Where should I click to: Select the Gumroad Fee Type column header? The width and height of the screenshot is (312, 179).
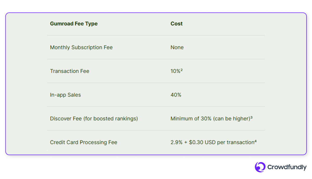point(74,24)
